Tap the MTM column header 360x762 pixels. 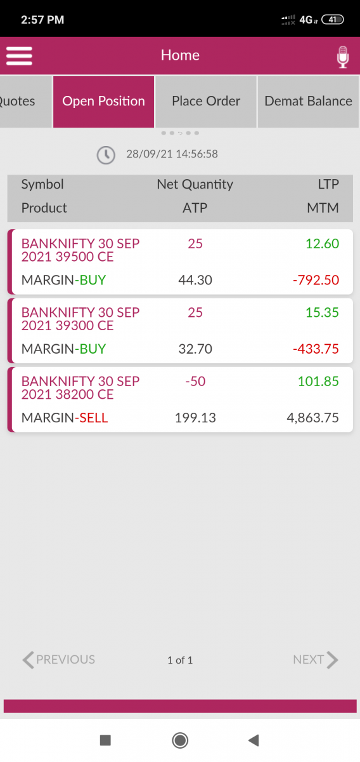323,208
